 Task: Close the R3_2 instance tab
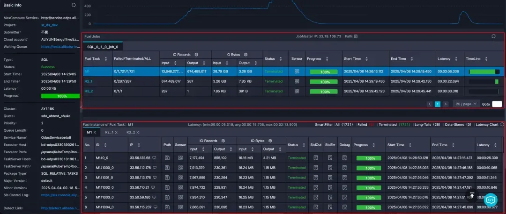click(137, 132)
